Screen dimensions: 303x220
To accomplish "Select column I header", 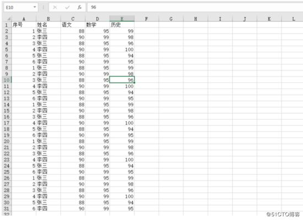I will pyautogui.click(x=220, y=19).
